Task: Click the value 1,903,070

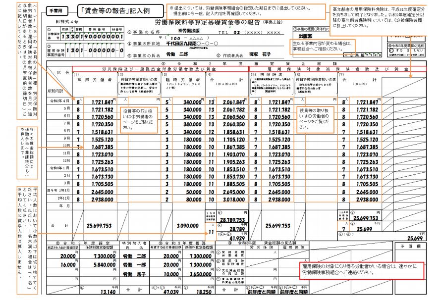Action: pos(234,154)
